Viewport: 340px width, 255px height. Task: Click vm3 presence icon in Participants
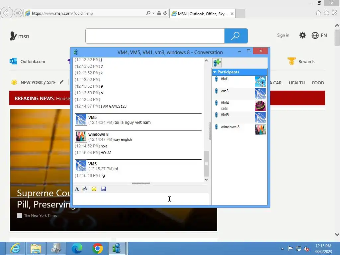(216, 91)
